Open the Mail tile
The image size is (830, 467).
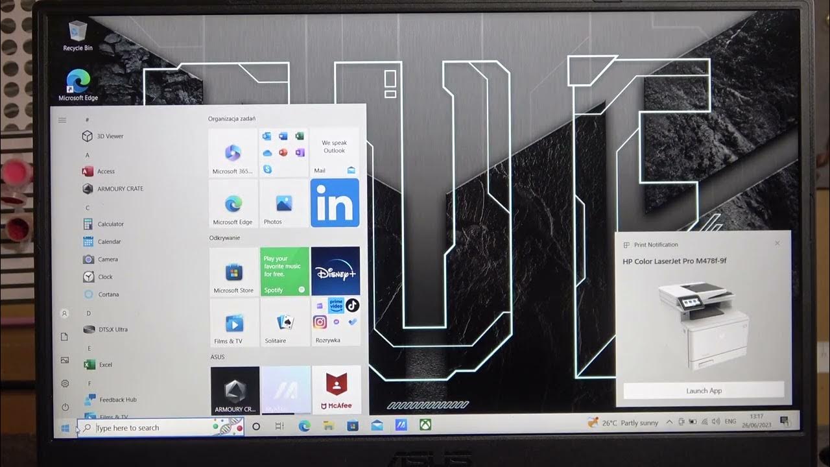(x=334, y=152)
